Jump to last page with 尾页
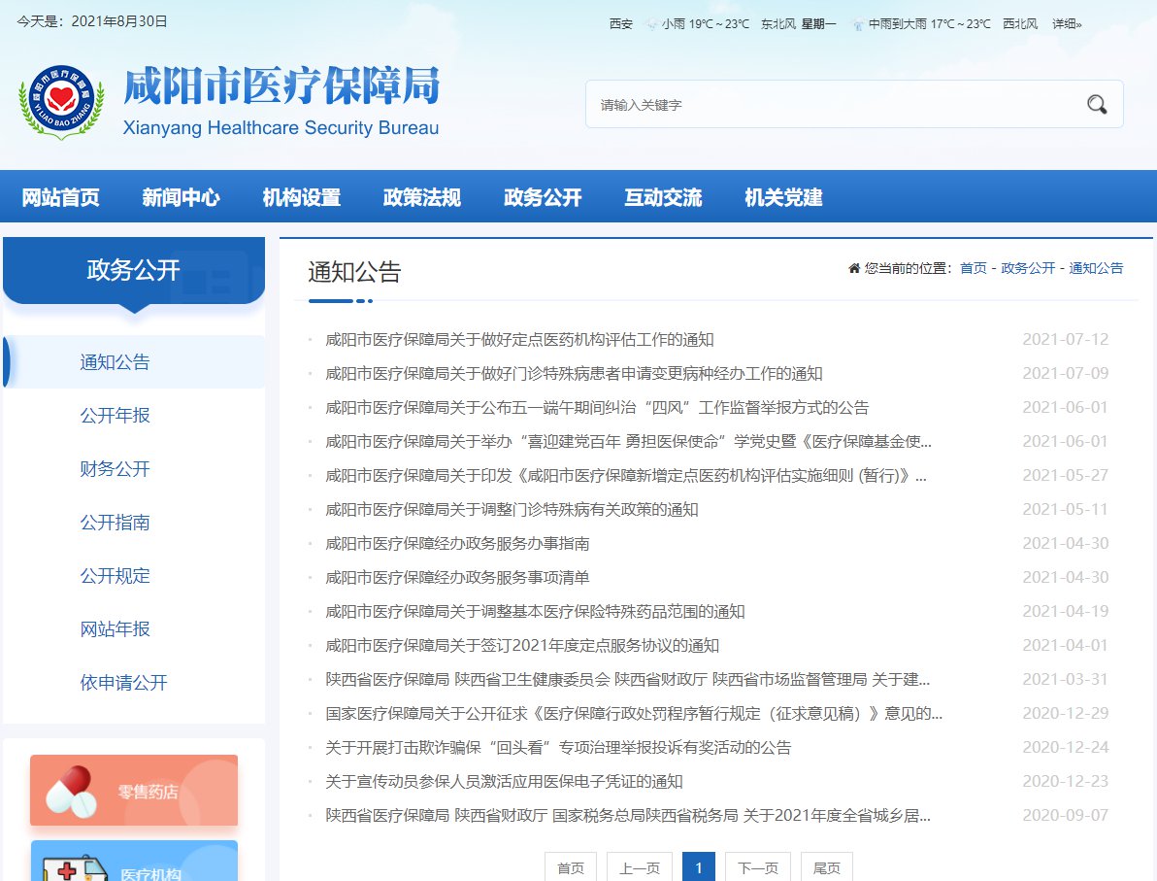 click(x=826, y=868)
